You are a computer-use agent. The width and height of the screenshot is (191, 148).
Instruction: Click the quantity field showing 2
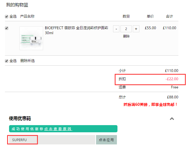coord(126,29)
